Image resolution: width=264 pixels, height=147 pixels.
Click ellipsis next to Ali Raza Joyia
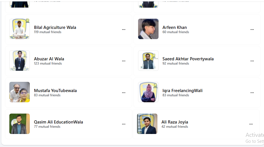click(251, 124)
